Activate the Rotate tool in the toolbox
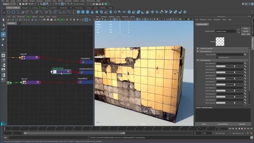254x143 pixels. [4, 39]
